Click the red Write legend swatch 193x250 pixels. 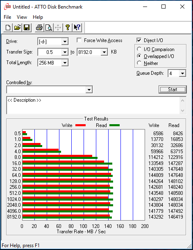click(80, 125)
